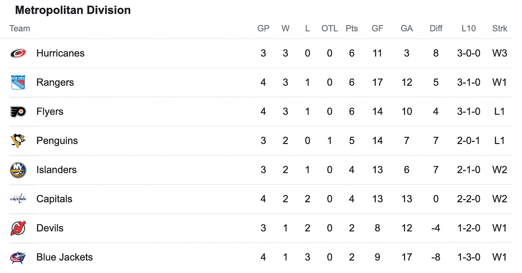Click the Blue Jackets team name
Viewport: 522px width, 273px height.
(65, 257)
